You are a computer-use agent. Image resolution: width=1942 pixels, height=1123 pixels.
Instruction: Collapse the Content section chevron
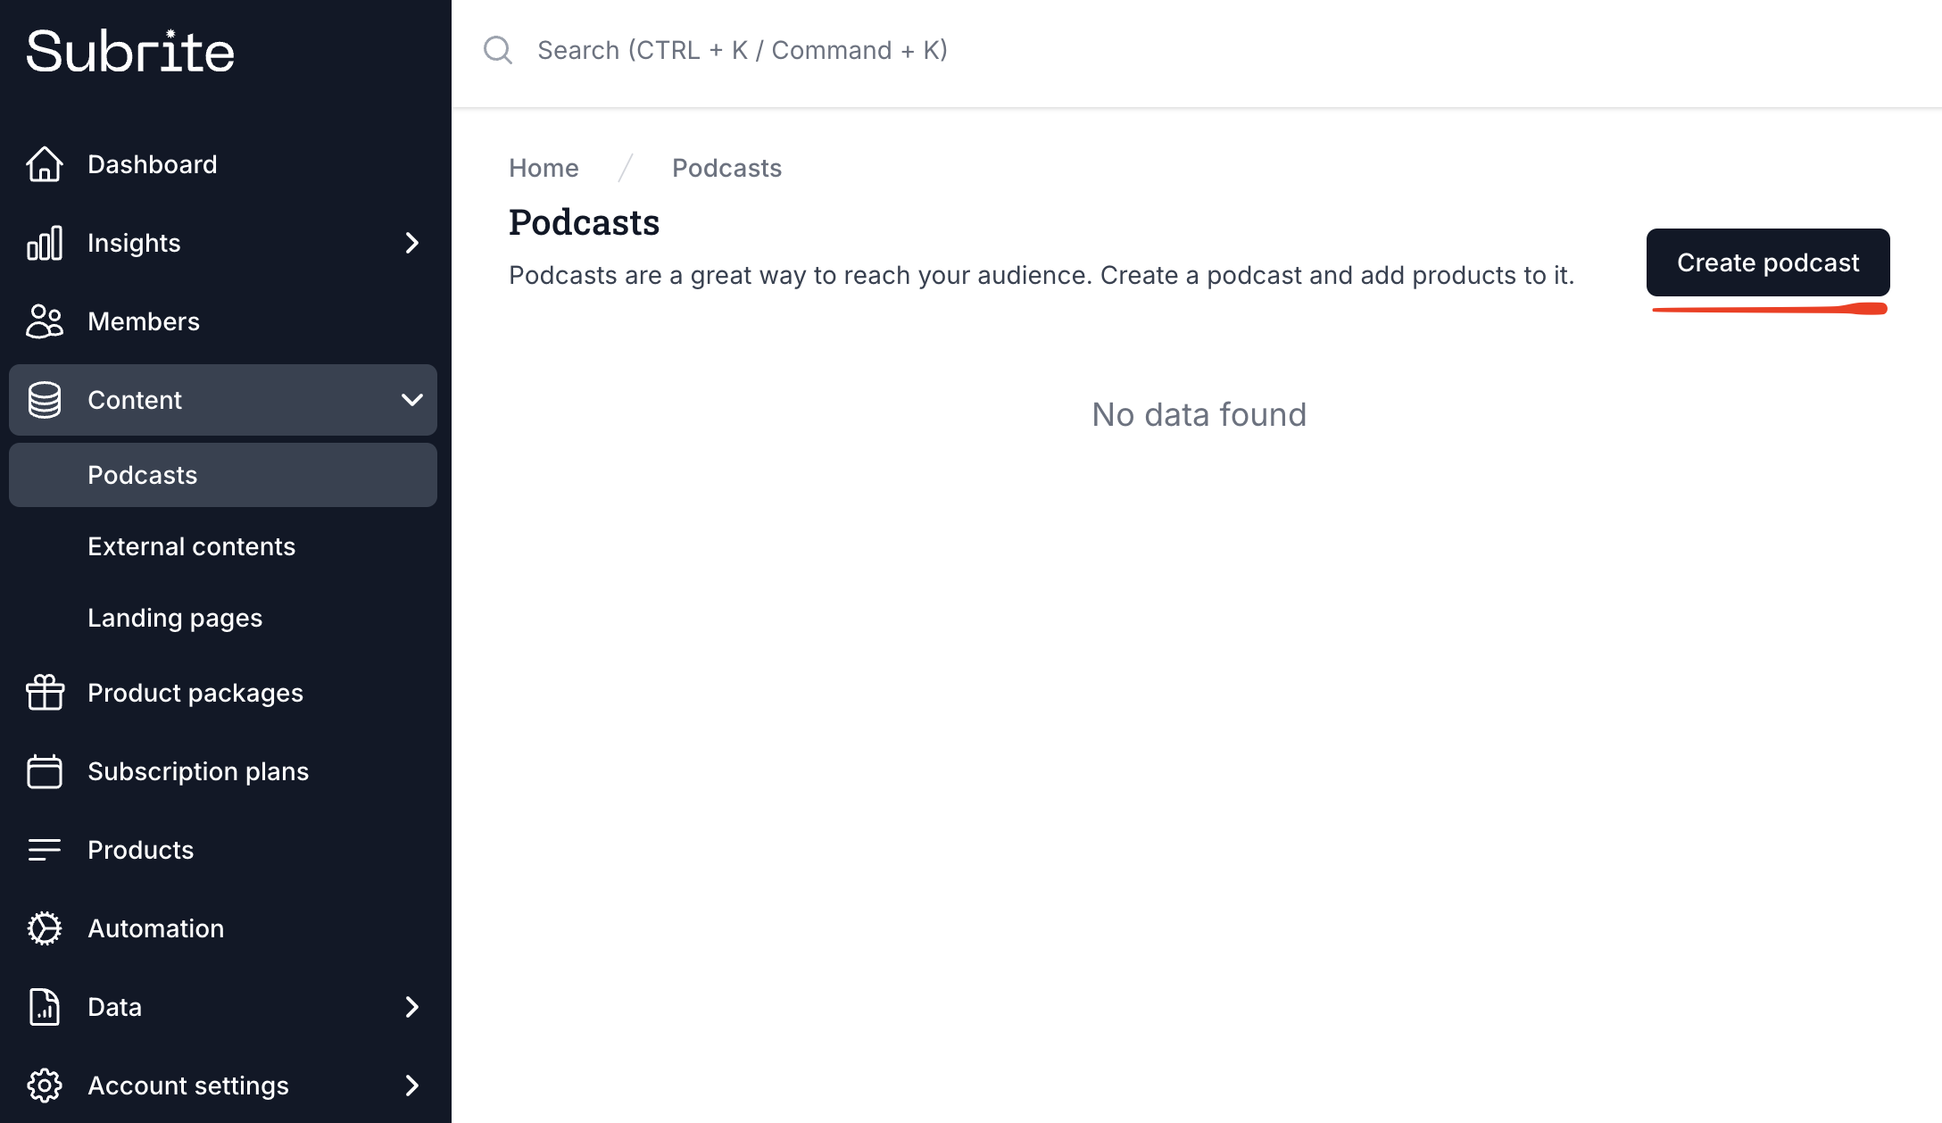click(x=411, y=400)
